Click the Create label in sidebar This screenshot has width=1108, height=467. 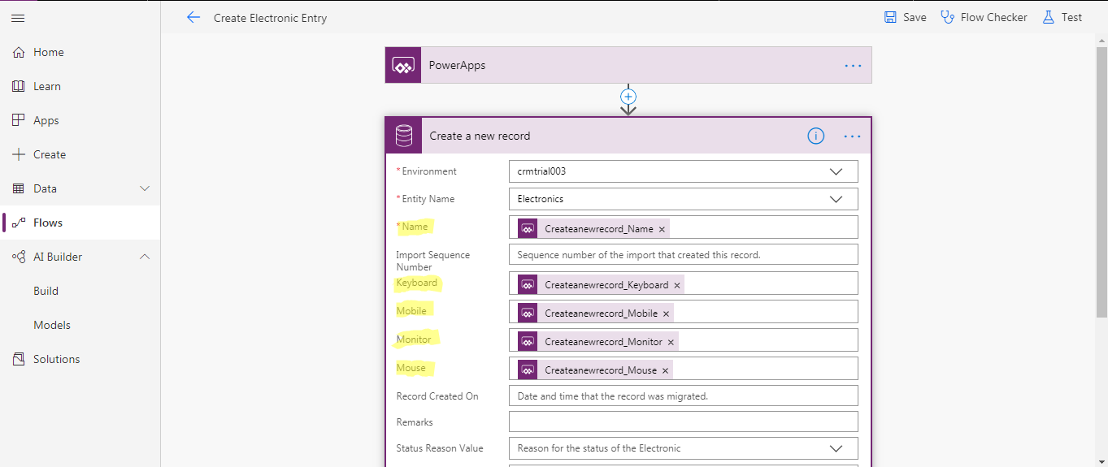pyautogui.click(x=50, y=154)
